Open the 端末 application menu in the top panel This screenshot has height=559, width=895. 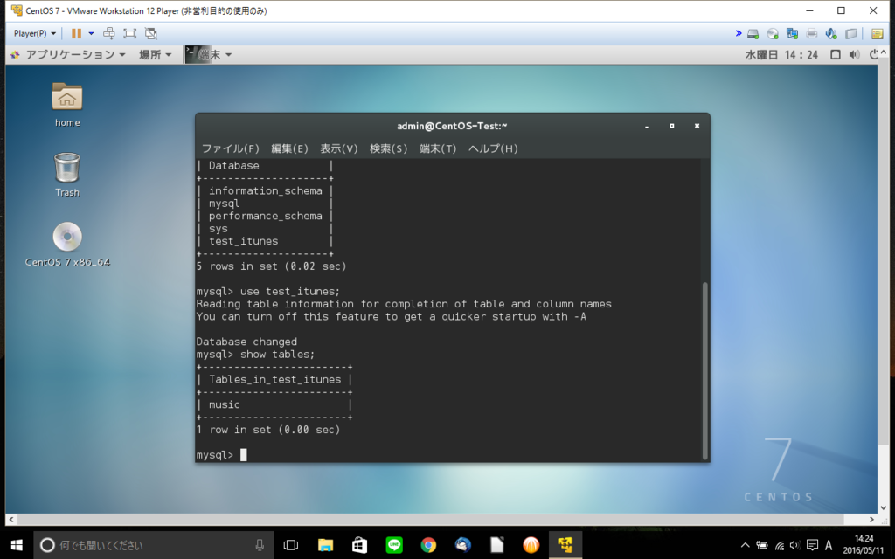(x=209, y=55)
